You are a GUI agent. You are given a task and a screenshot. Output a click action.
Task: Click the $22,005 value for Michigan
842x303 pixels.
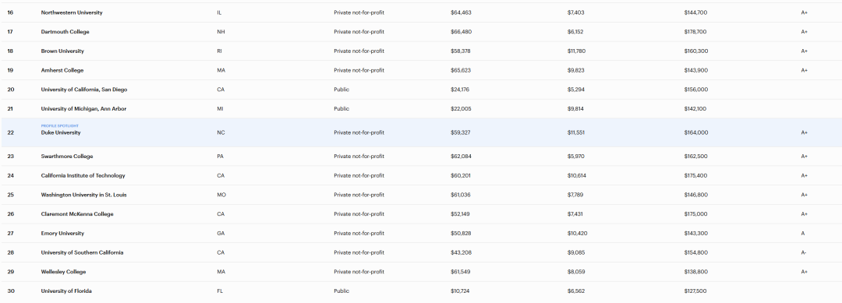461,109
